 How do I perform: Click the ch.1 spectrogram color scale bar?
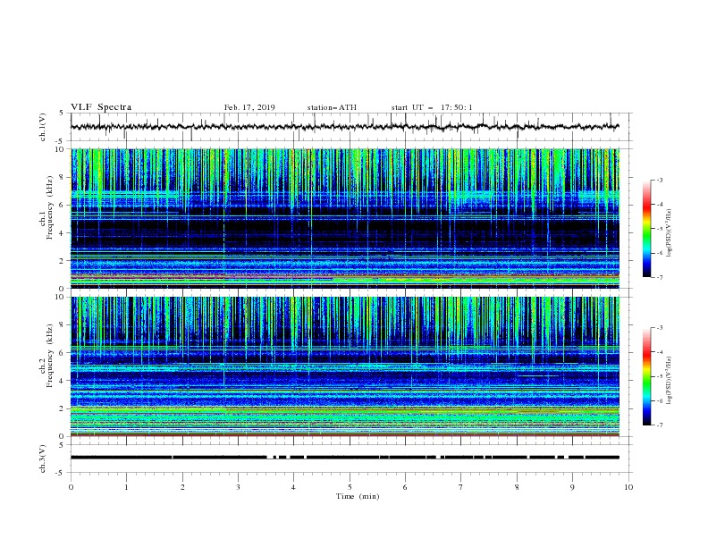coord(647,229)
